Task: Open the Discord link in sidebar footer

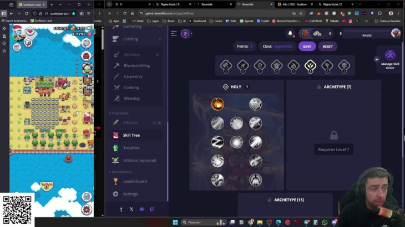Action: coord(141,209)
